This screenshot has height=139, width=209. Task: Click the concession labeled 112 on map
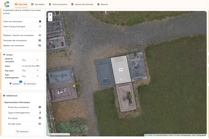[x=121, y=70]
